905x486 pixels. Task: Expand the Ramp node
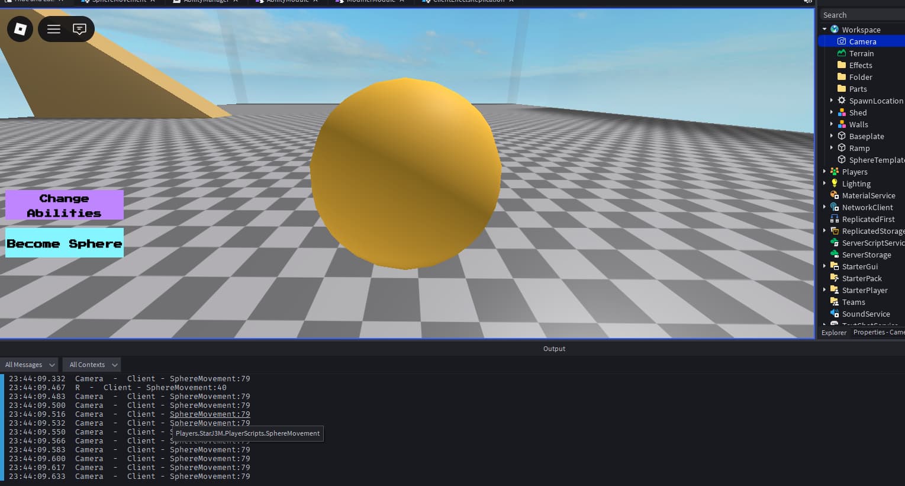click(832, 148)
